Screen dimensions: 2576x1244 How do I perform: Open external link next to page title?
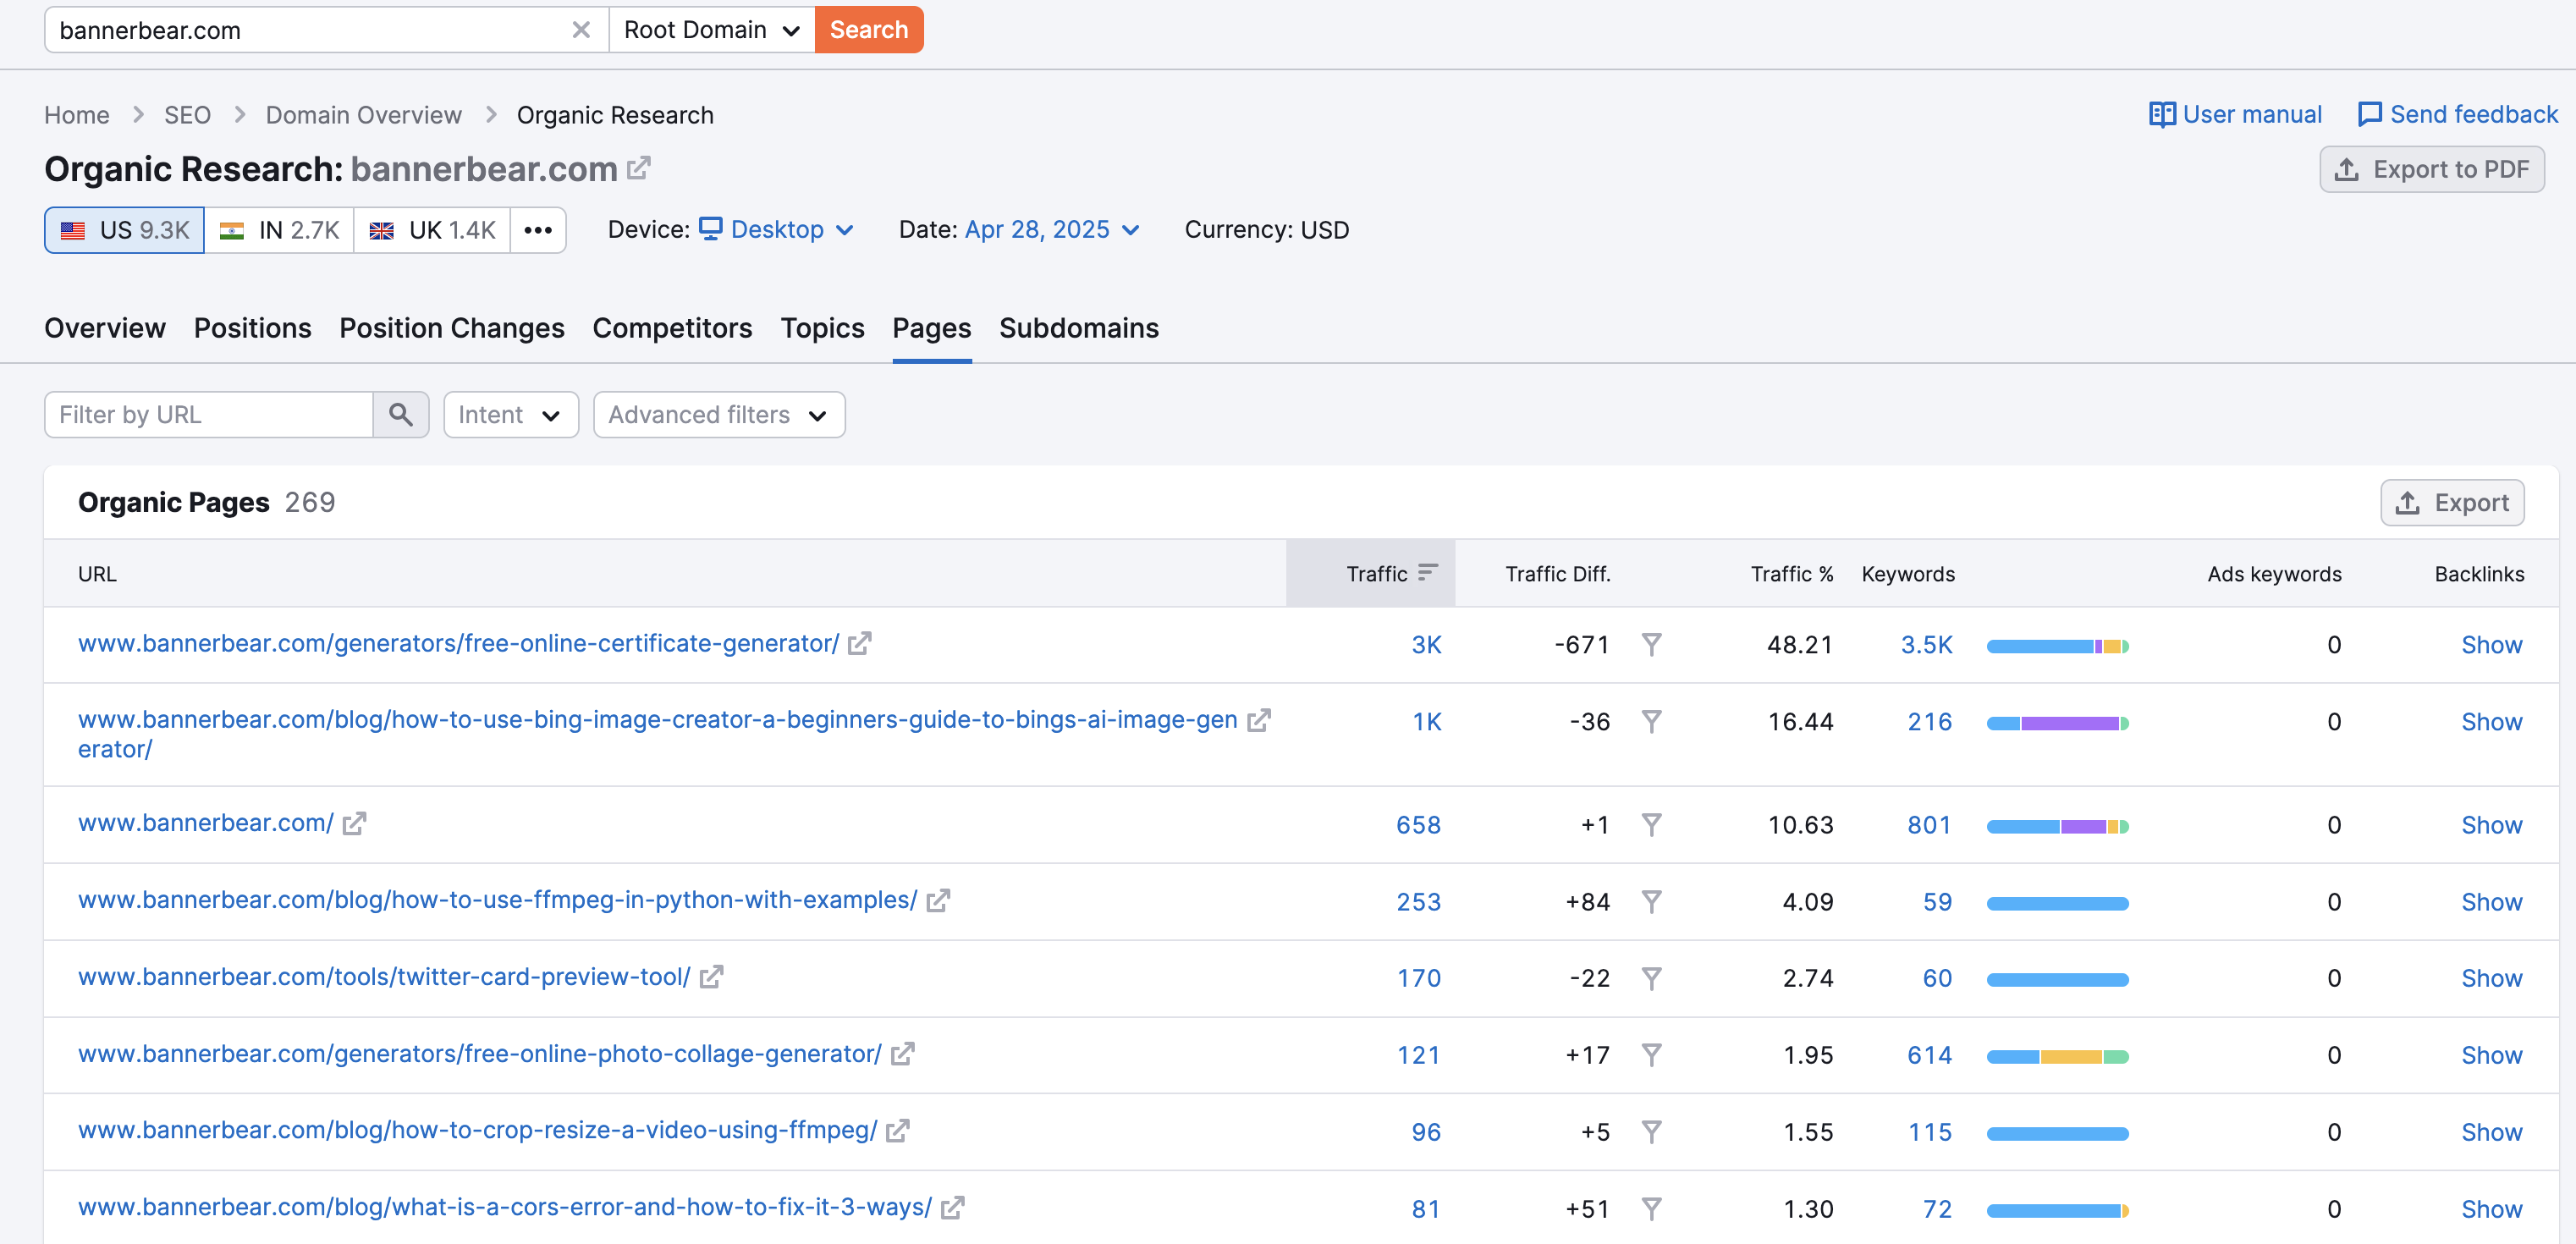[638, 168]
